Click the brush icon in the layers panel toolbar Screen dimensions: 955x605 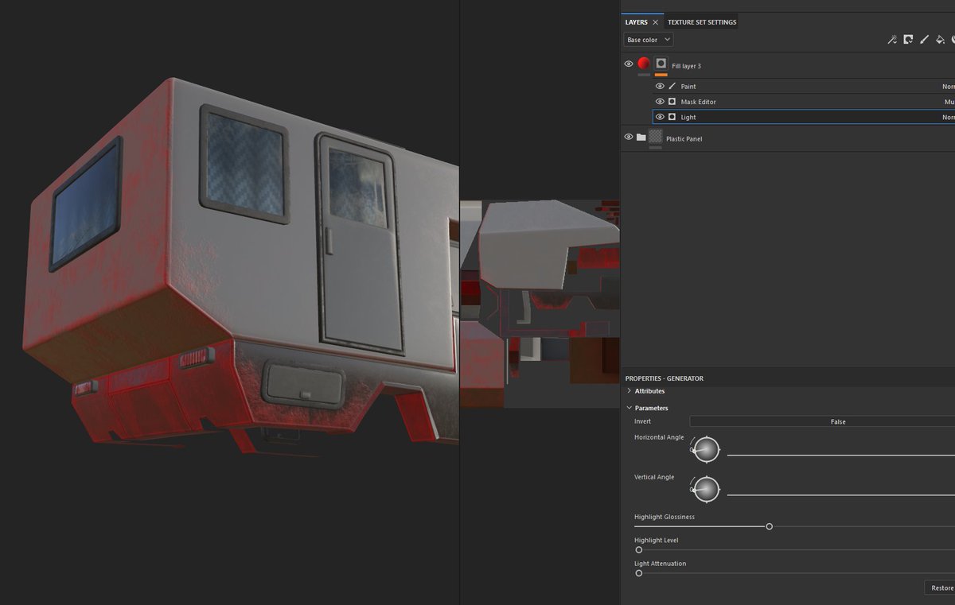point(924,38)
